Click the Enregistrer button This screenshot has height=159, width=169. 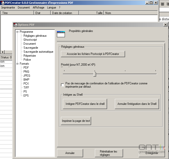(x=152, y=153)
